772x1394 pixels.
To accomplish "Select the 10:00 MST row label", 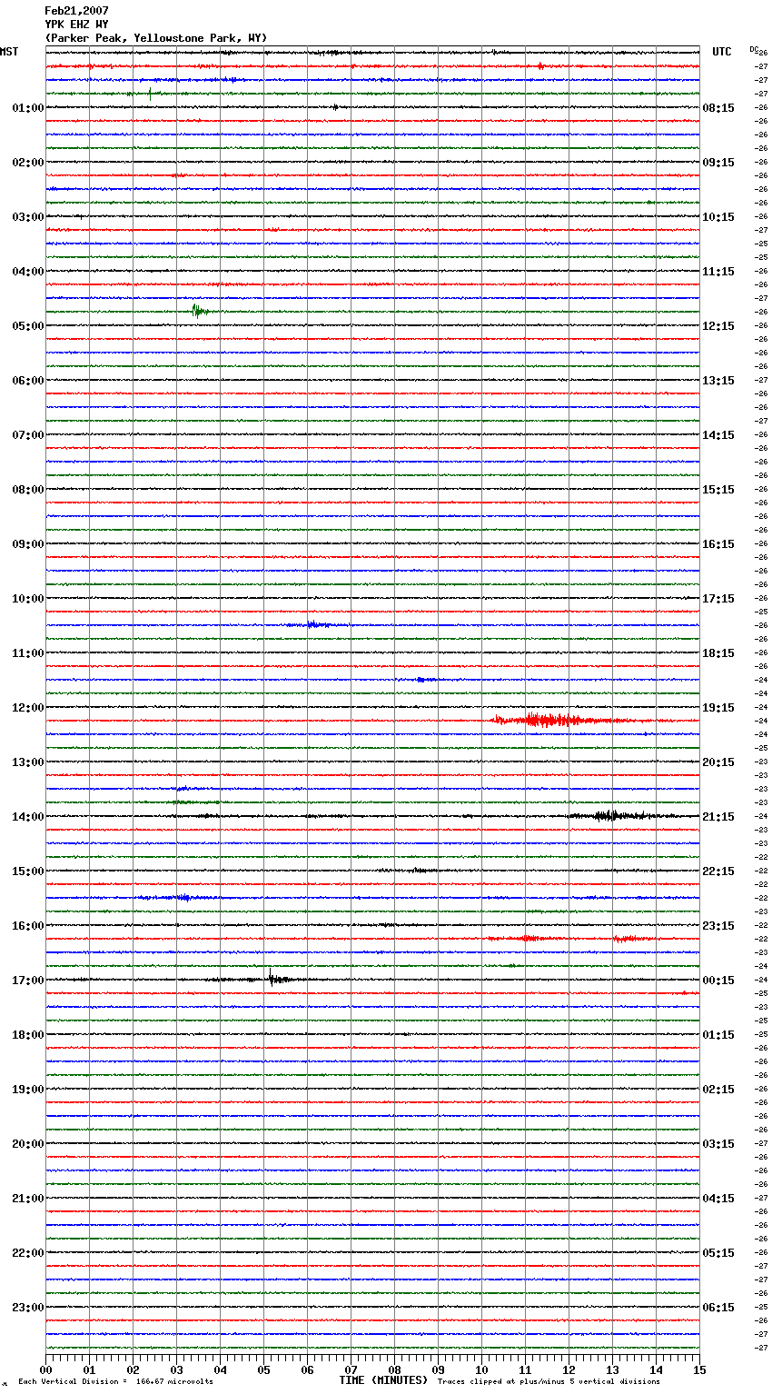I will (x=27, y=599).
